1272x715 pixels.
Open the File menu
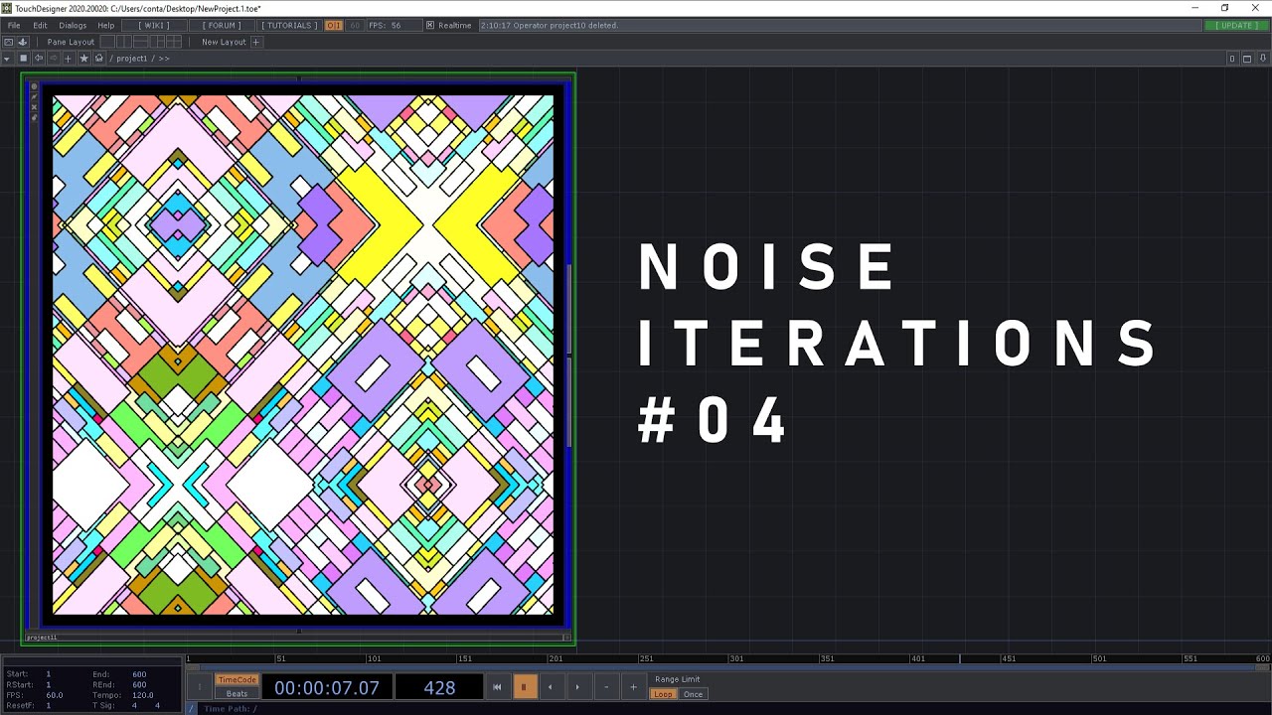(14, 25)
